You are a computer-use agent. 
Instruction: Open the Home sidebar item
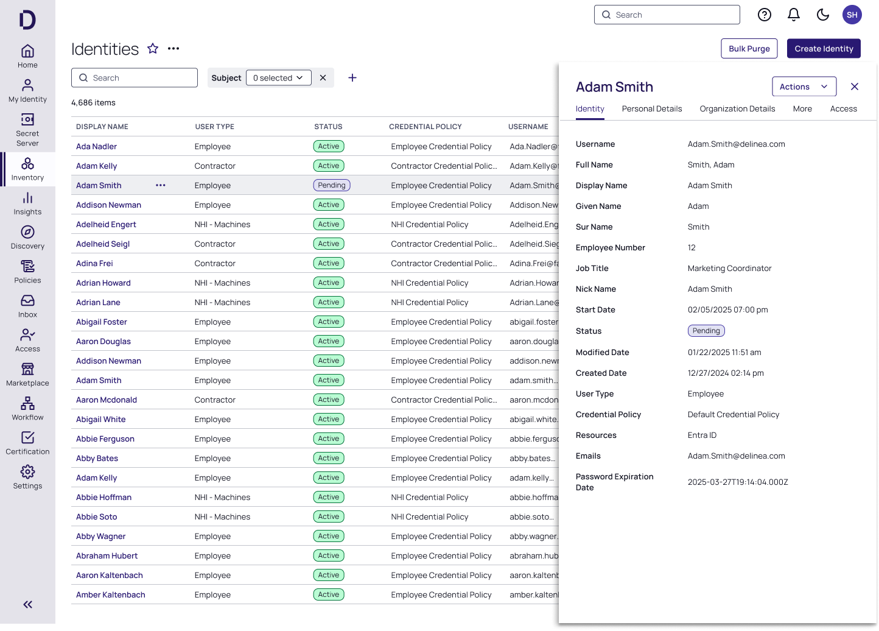pos(27,57)
